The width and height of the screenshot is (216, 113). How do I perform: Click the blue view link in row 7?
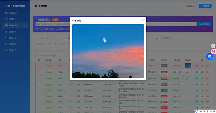[197, 102]
